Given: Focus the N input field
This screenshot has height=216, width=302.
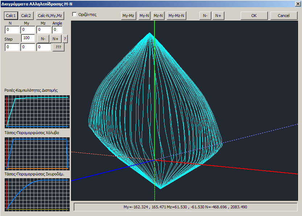Looking at the screenshot, I should click(12, 30).
